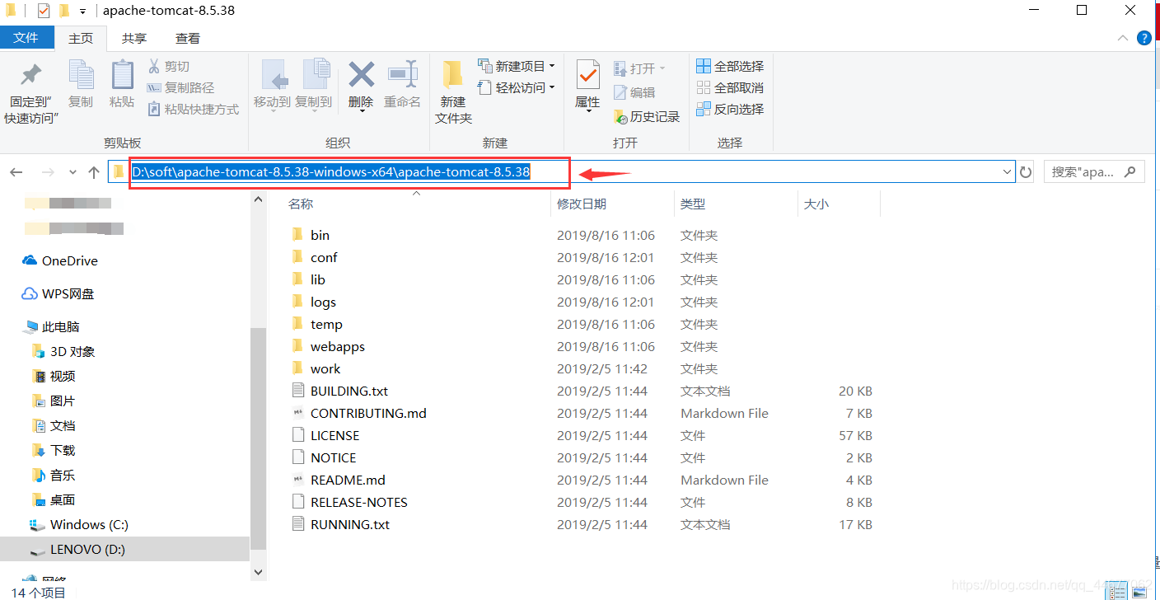Screen dimensions: 1160x600
Task: Collapse the ribbon chevron
Action: click(1123, 38)
